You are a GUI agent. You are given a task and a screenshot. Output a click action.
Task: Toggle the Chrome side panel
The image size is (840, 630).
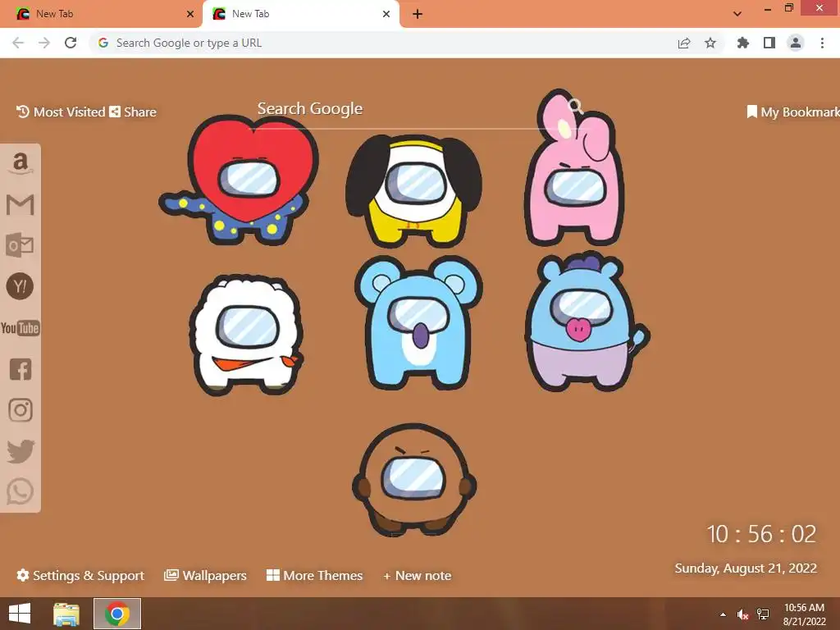[x=769, y=43]
